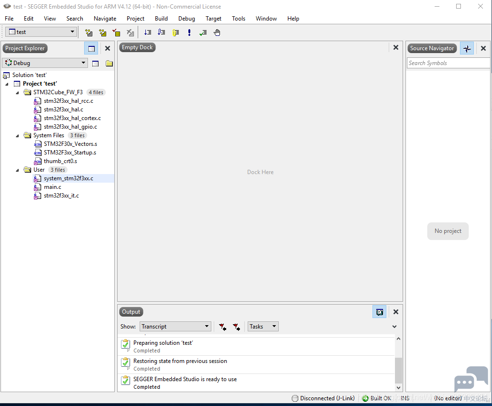Select main.c in User folder
This screenshot has height=406, width=492.
[53, 187]
